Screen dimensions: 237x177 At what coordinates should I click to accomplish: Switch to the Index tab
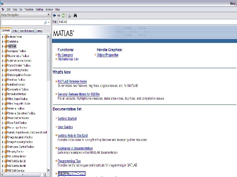point(15,31)
